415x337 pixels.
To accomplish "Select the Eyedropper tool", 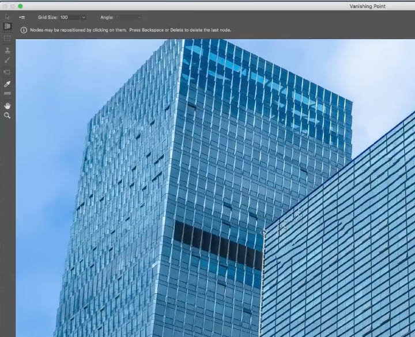I will pos(7,84).
